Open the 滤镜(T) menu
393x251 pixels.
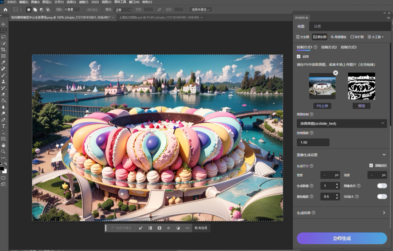coord(84,2)
